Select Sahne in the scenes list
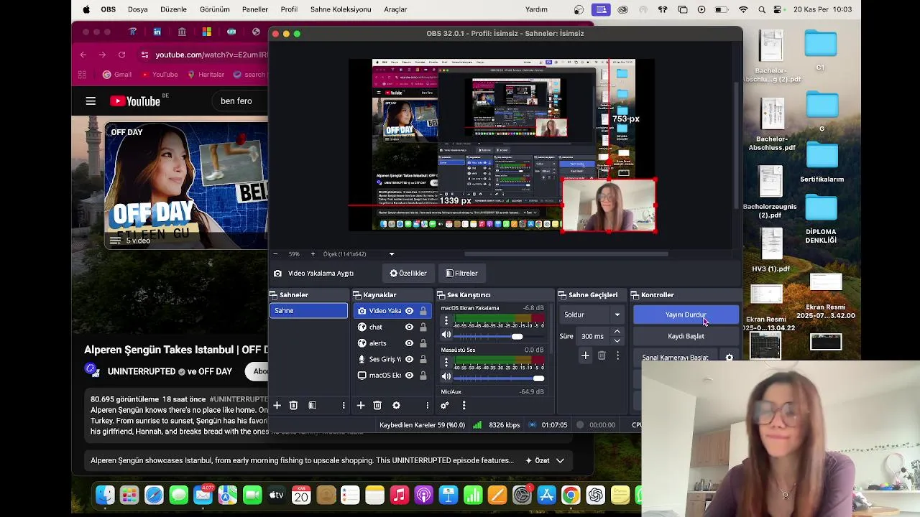The width and height of the screenshot is (920, 517). tap(308, 311)
